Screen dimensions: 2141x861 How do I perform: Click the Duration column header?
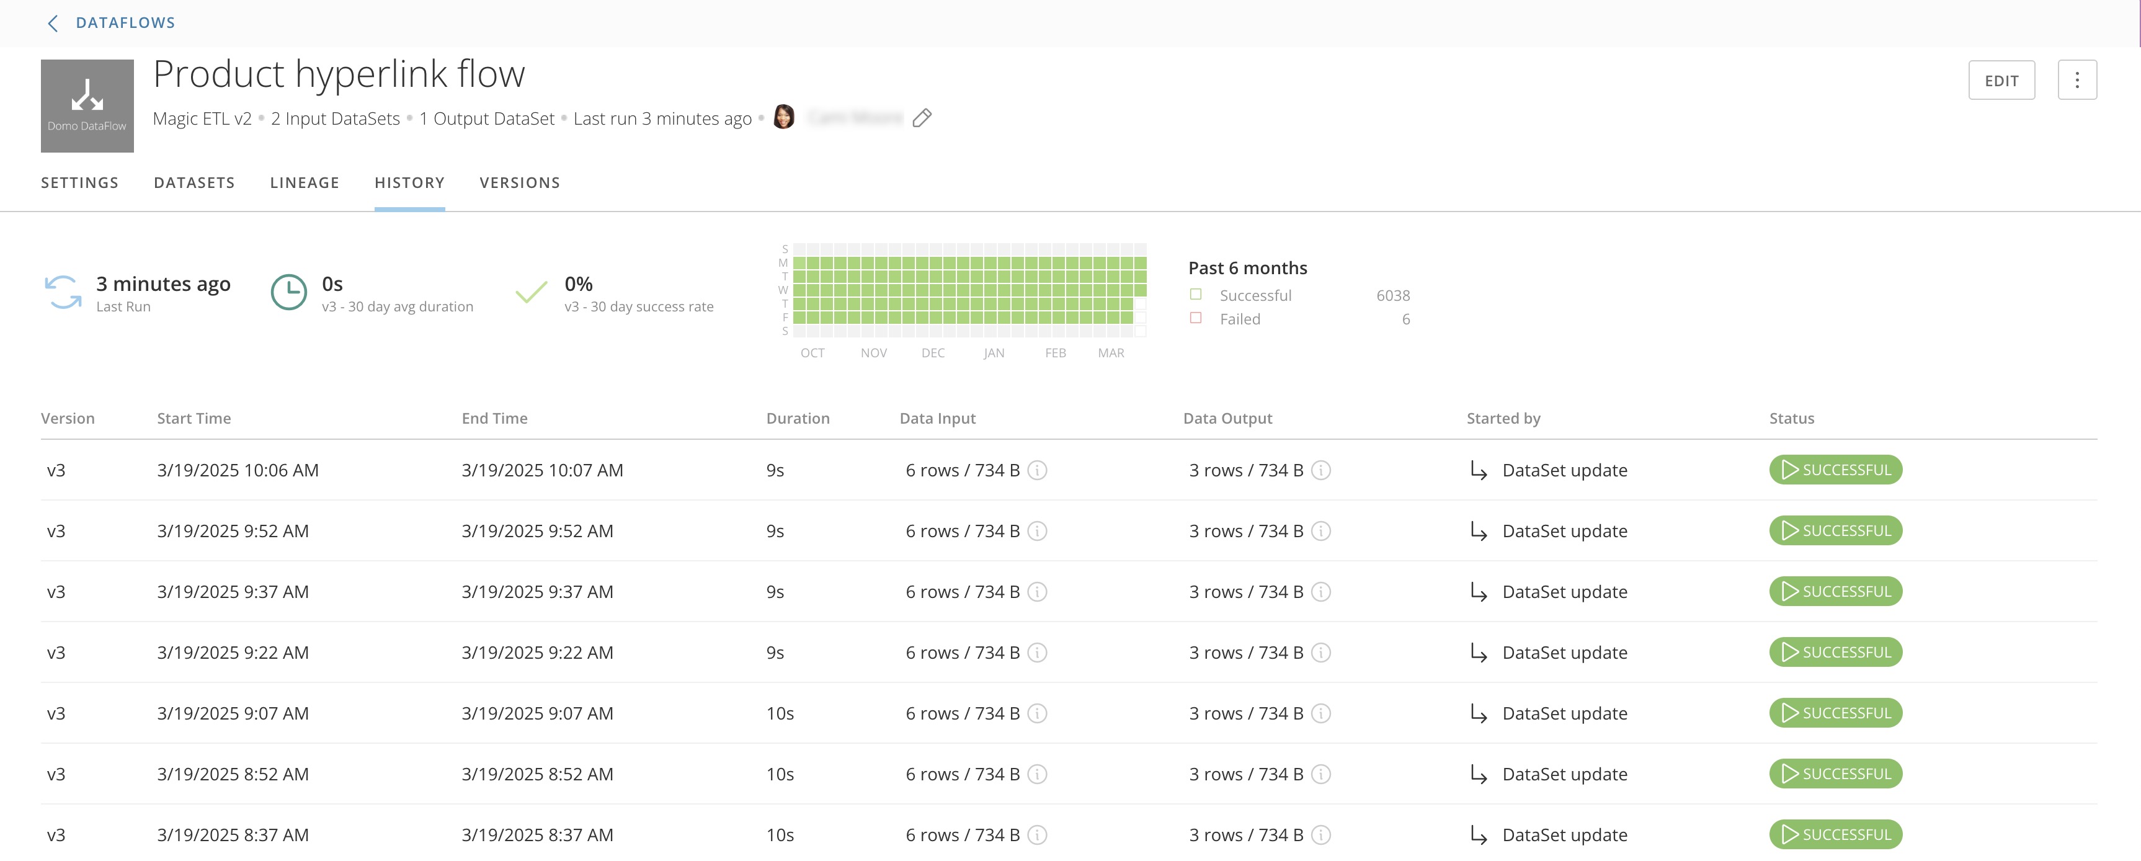[798, 419]
